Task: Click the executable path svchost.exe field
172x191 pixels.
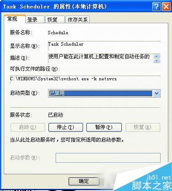Action: tap(85, 79)
